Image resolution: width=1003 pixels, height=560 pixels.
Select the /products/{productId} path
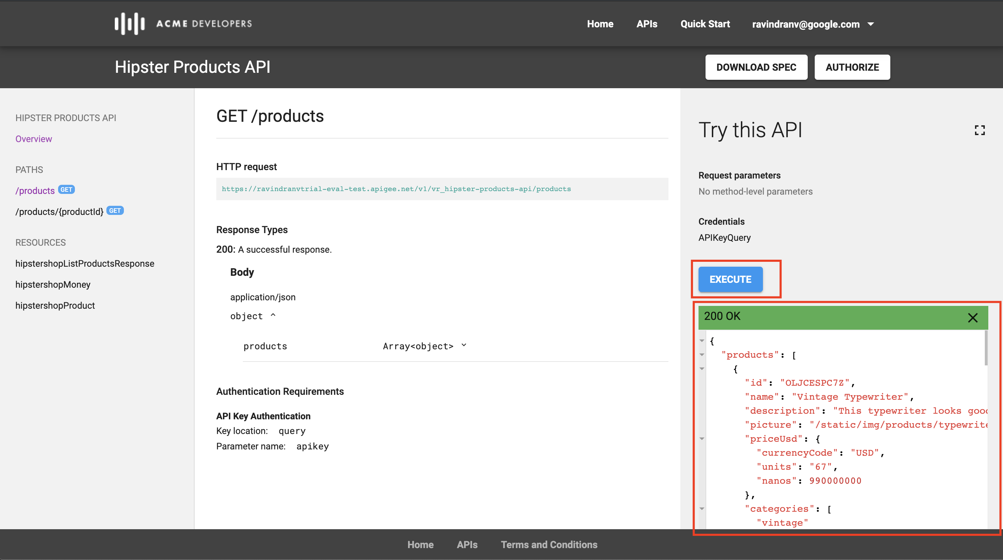[x=59, y=211]
